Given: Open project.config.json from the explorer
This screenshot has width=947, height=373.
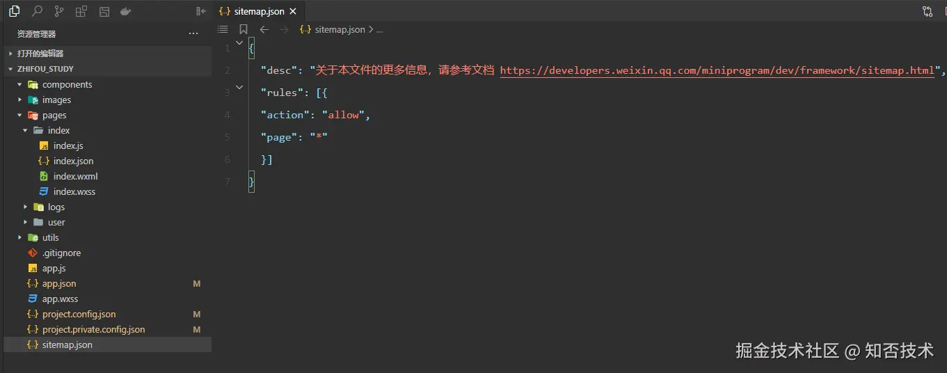Looking at the screenshot, I should pyautogui.click(x=79, y=315).
